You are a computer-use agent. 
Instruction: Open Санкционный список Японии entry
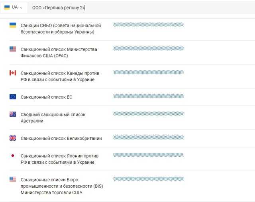[x=59, y=159]
